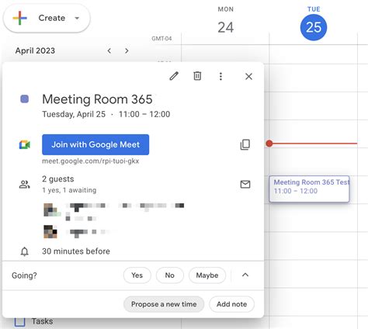Viewport: 368px width, 329px height.
Task: Open the three-dot options menu
Action: 220,76
